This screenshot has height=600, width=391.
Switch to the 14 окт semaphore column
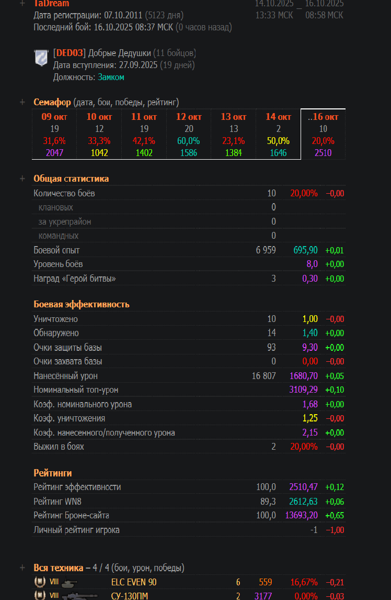(278, 117)
